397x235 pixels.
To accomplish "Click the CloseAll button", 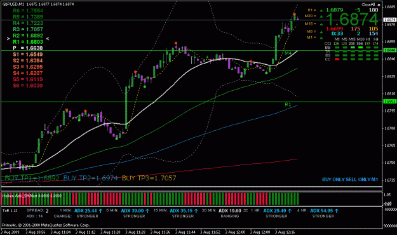I will click(368, 4).
